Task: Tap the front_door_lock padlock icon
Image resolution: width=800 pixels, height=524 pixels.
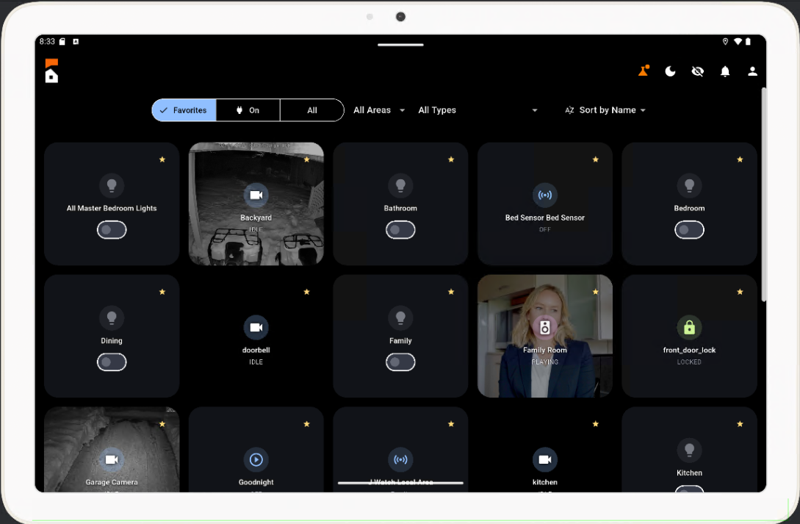Action: [689, 327]
